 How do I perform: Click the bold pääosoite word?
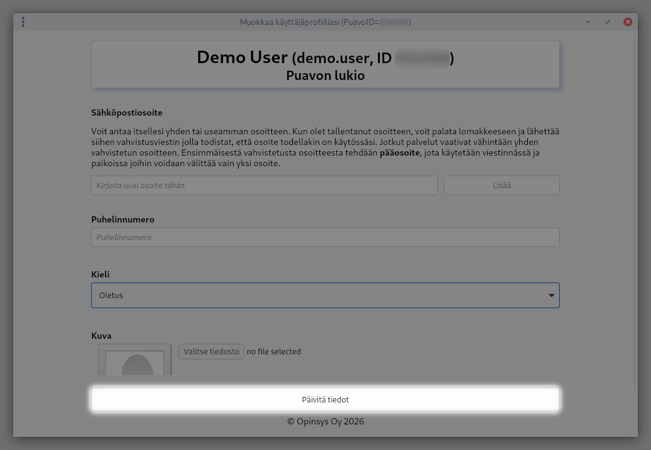coord(400,153)
